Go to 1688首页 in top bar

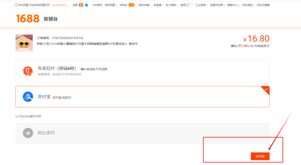click(x=97, y=5)
